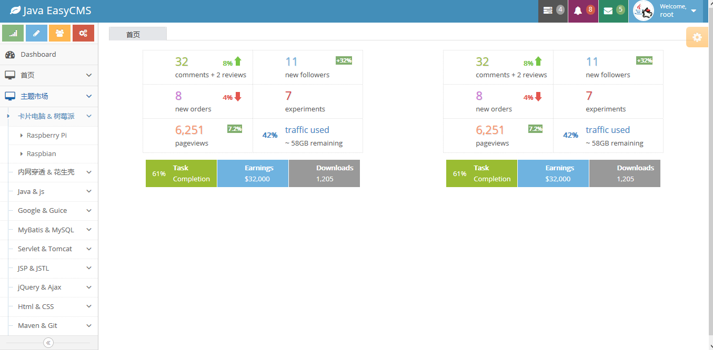The width and height of the screenshot is (713, 350).
Task: Click the blue pencil edit shortcut button
Action: [x=36, y=33]
